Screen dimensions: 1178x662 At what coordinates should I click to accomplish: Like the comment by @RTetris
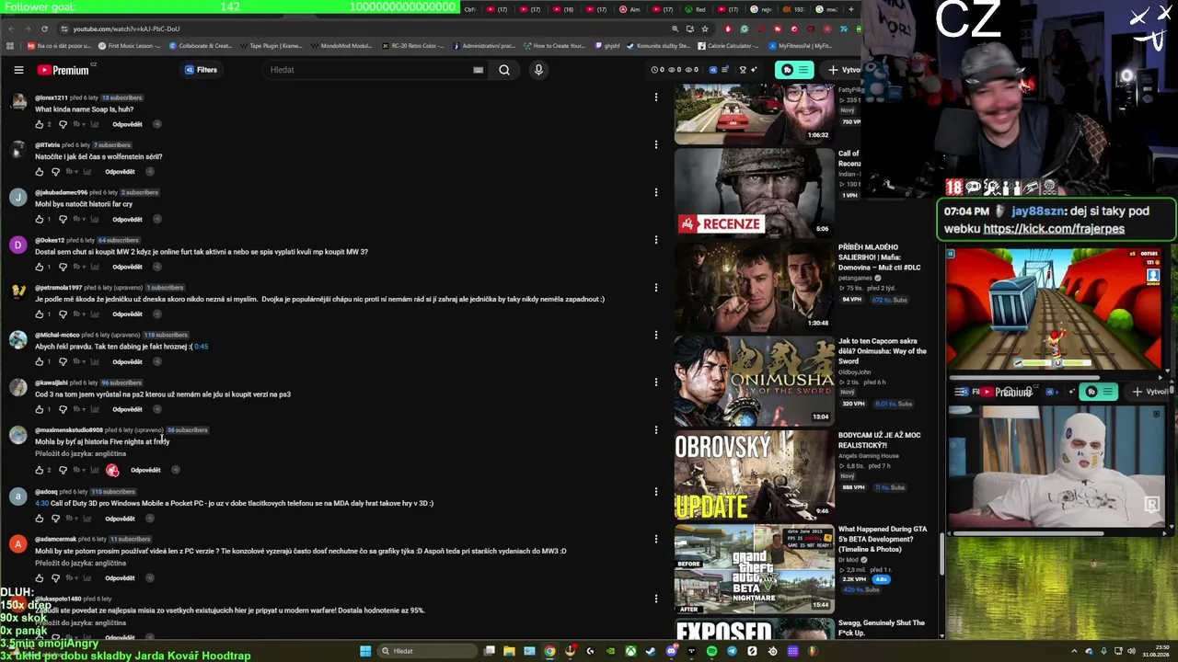coord(40,172)
